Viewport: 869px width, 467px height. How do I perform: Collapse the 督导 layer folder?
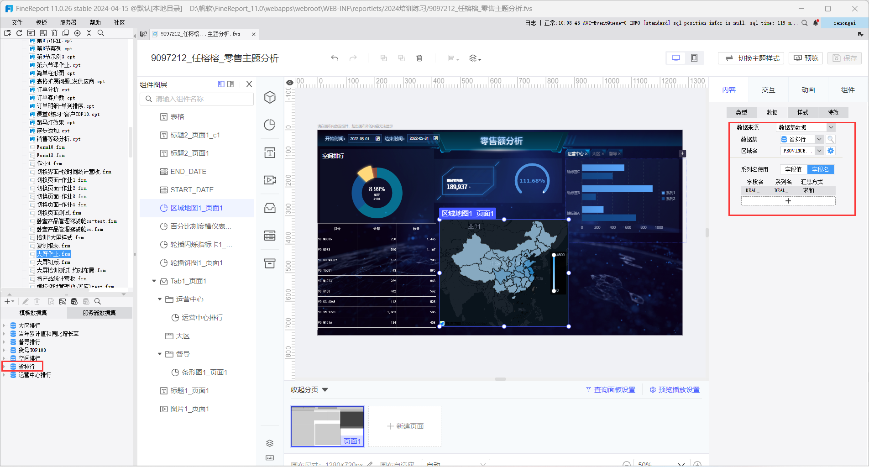click(160, 354)
